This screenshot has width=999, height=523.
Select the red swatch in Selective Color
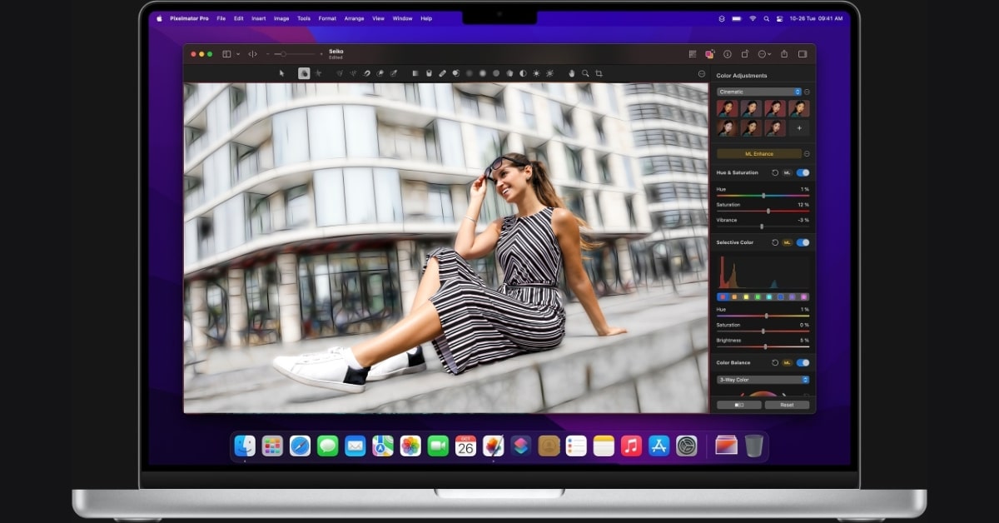coord(723,296)
